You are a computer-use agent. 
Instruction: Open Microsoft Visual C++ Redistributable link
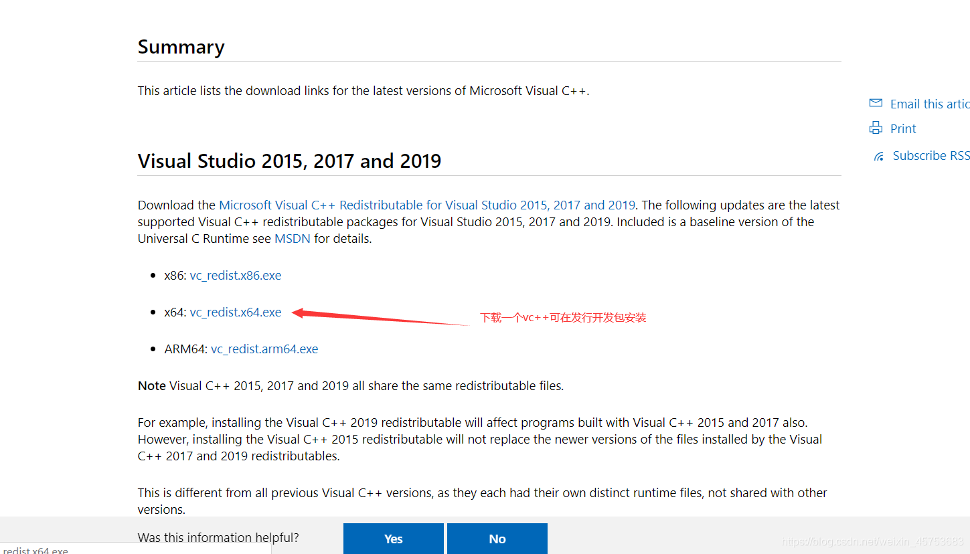pyautogui.click(x=427, y=205)
